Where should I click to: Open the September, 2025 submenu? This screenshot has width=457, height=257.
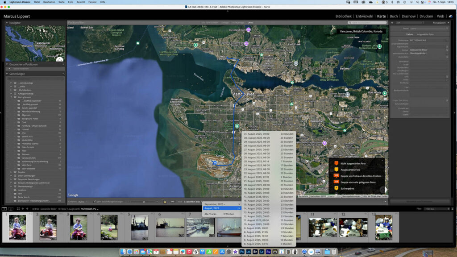tap(222, 204)
